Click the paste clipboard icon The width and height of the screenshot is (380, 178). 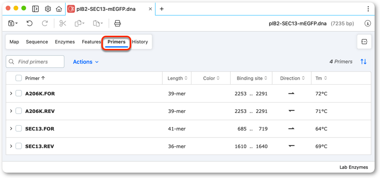pyautogui.click(x=96, y=23)
